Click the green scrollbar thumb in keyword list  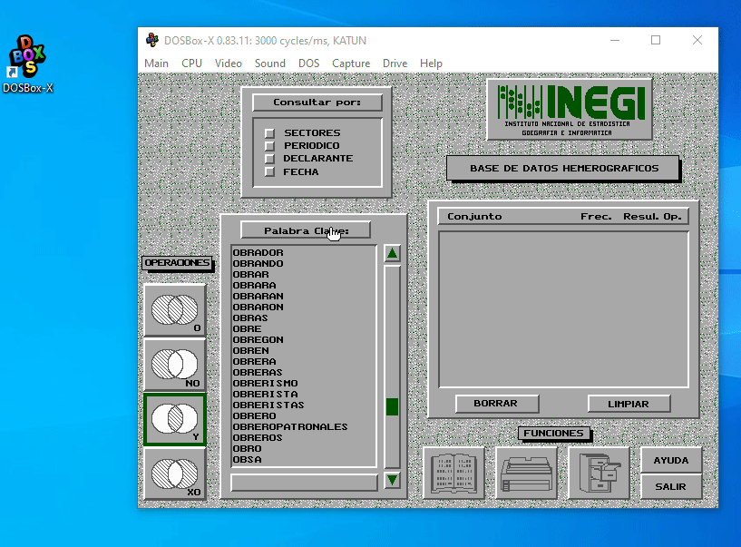point(392,406)
